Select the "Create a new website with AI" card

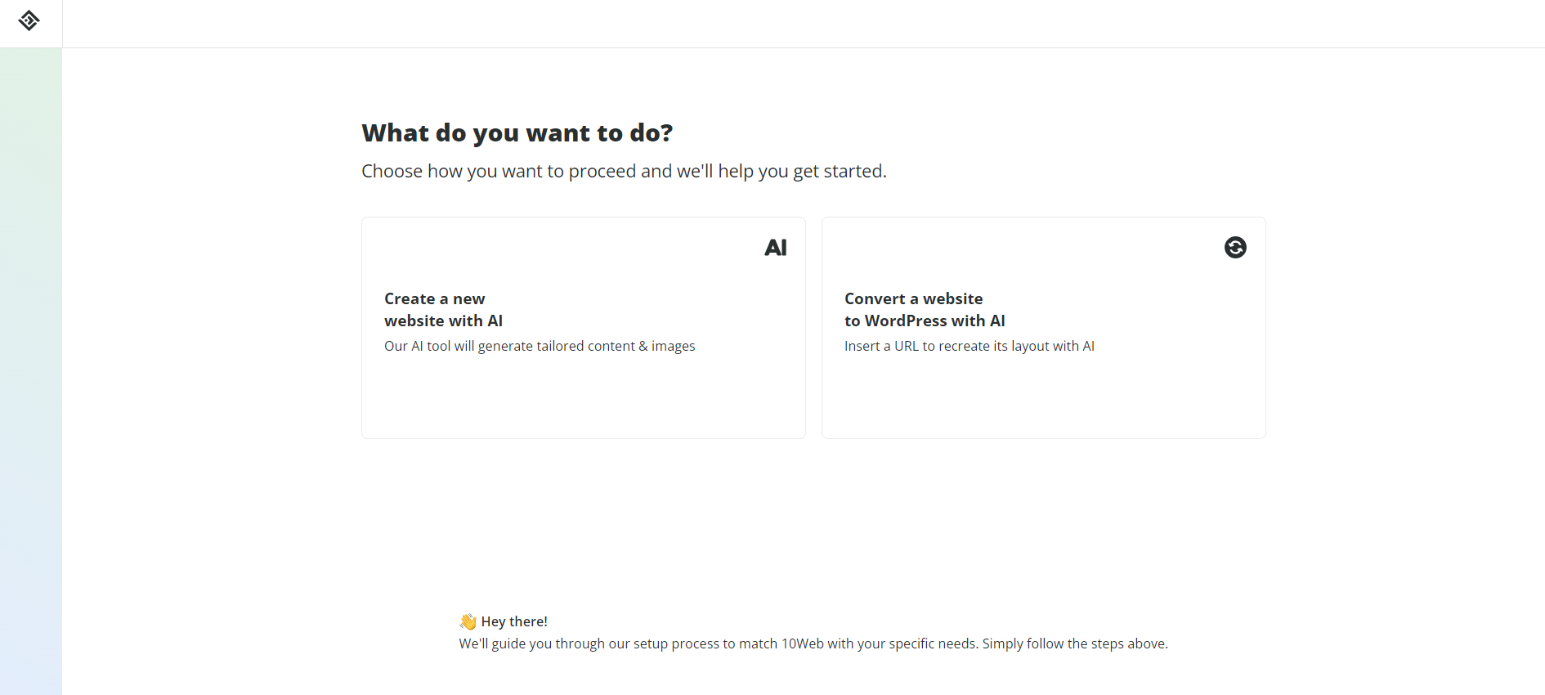coord(583,392)
